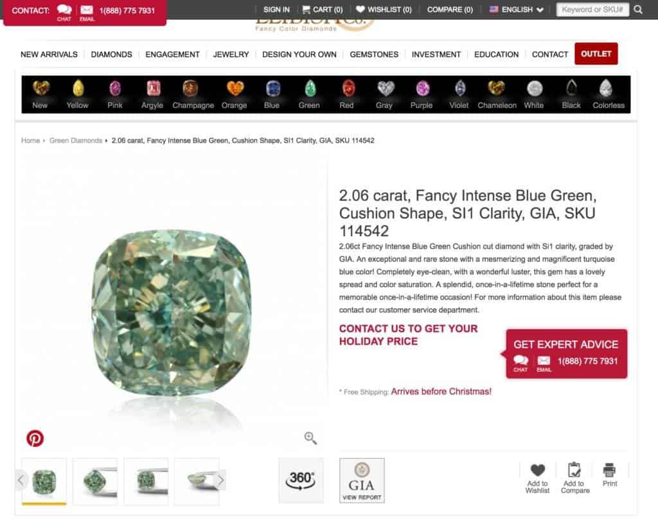Click the Keyword or SKU search field
The image size is (658, 526).
coord(592,10)
